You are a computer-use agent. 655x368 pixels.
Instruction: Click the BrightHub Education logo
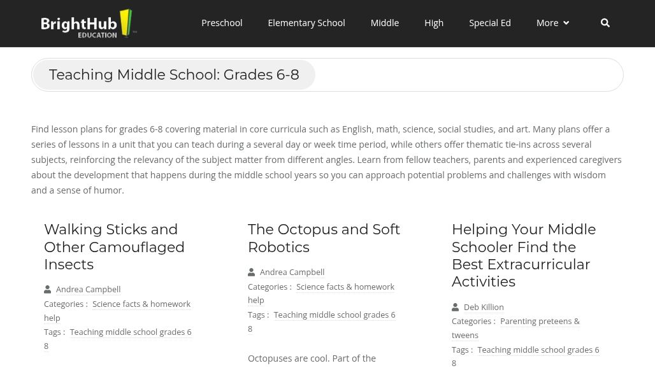coord(89,24)
